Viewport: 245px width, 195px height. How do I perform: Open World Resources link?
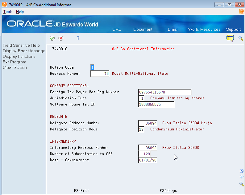[x=204, y=29]
